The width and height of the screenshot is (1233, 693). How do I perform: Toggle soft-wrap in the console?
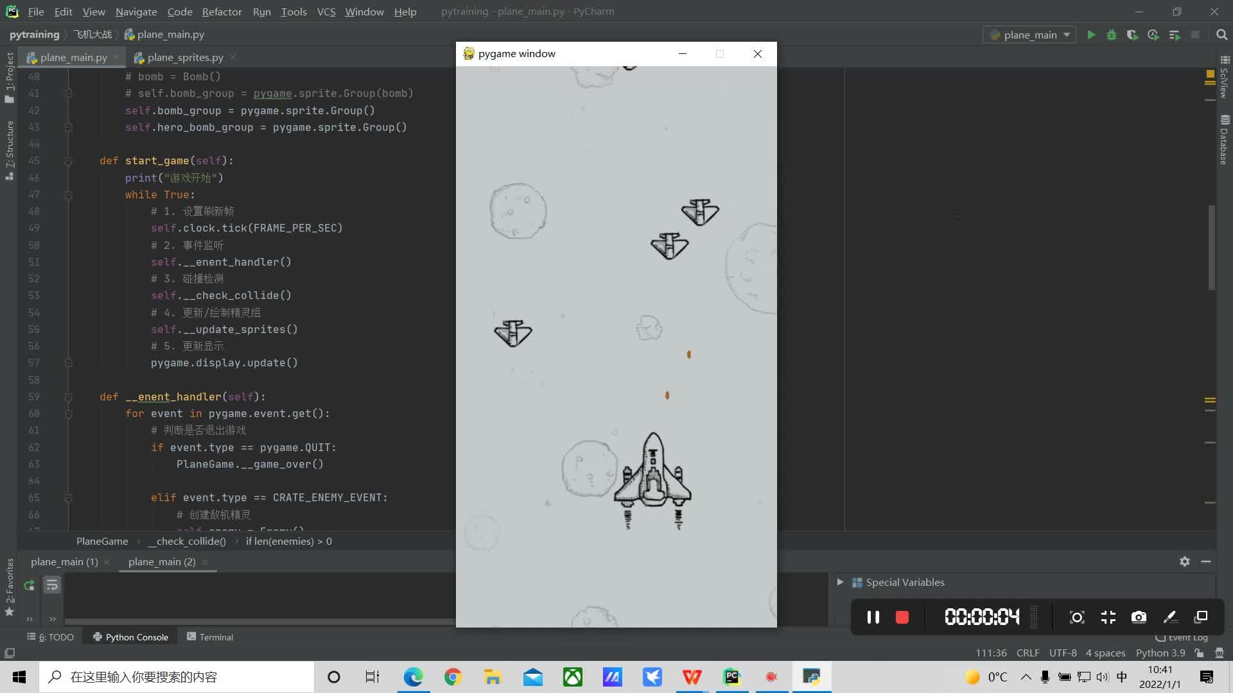(52, 585)
